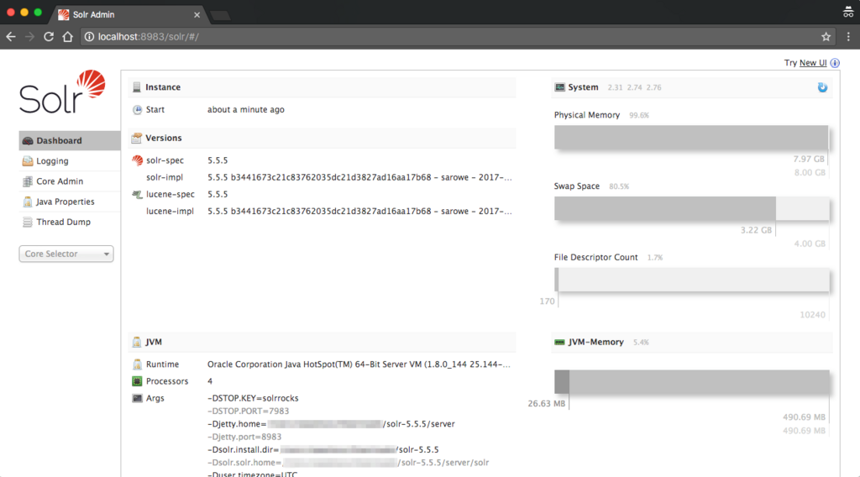860x477 pixels.
Task: Open the Logging page
Action: coord(70,160)
